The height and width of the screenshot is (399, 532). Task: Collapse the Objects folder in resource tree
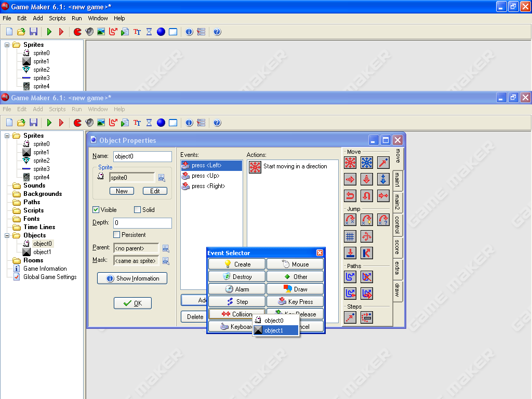click(x=7, y=235)
